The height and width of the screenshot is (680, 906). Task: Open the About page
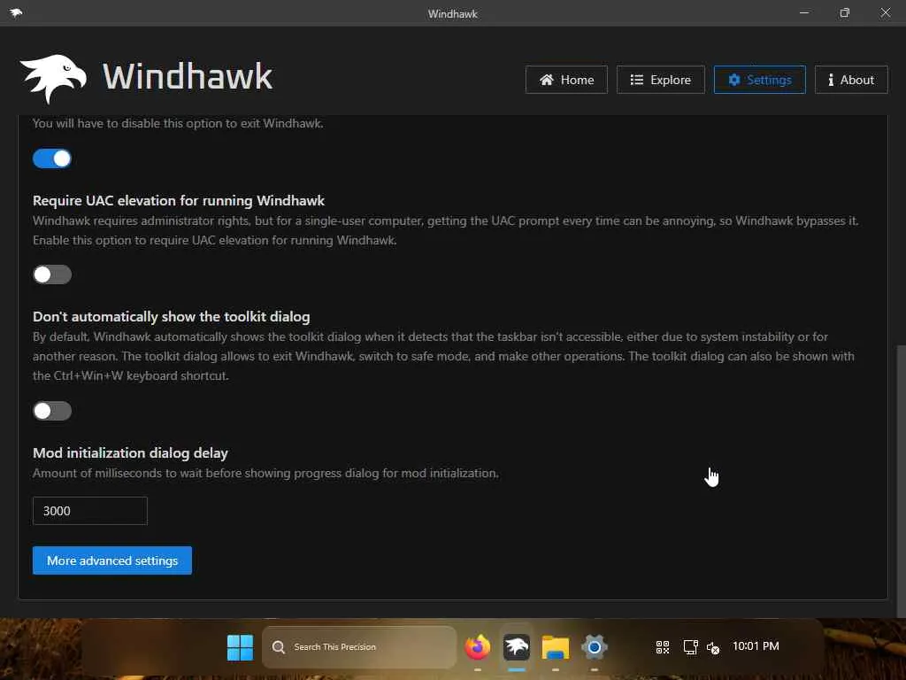pos(851,80)
